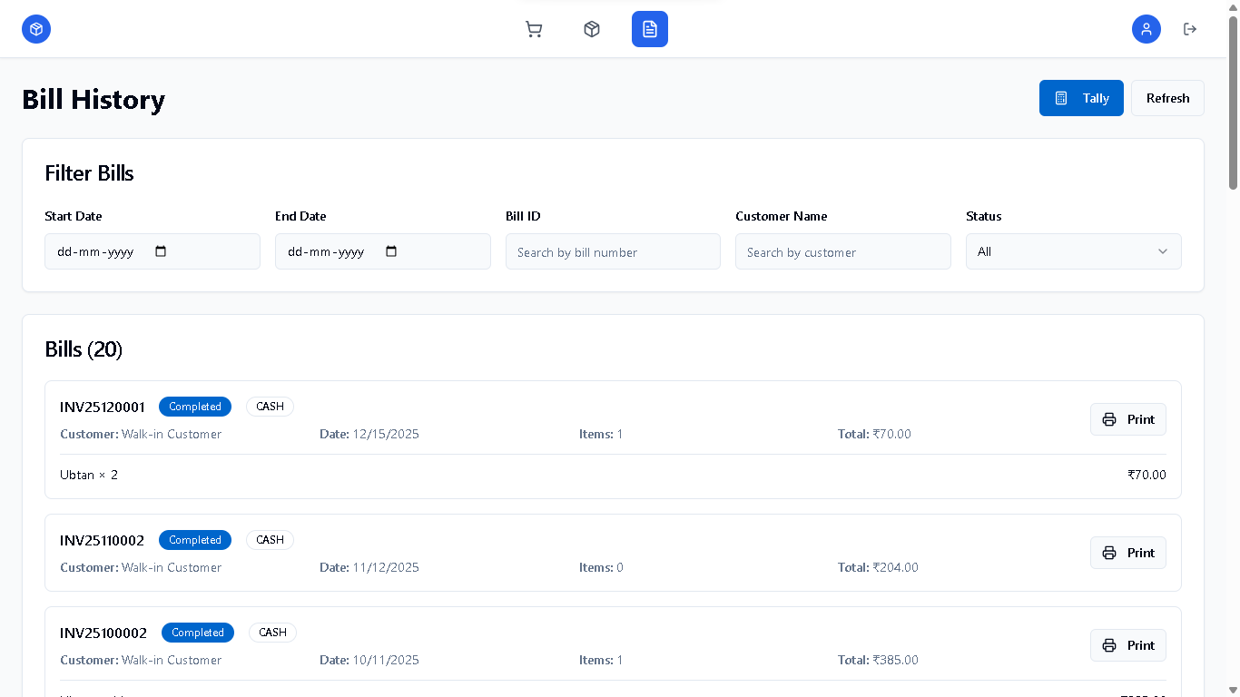The image size is (1240, 697).
Task: Select the Bill History tab in navbar
Action: coord(649,29)
